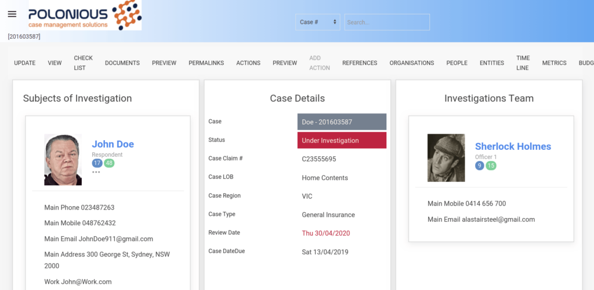Click the ellipsis under John Doe

(x=96, y=172)
